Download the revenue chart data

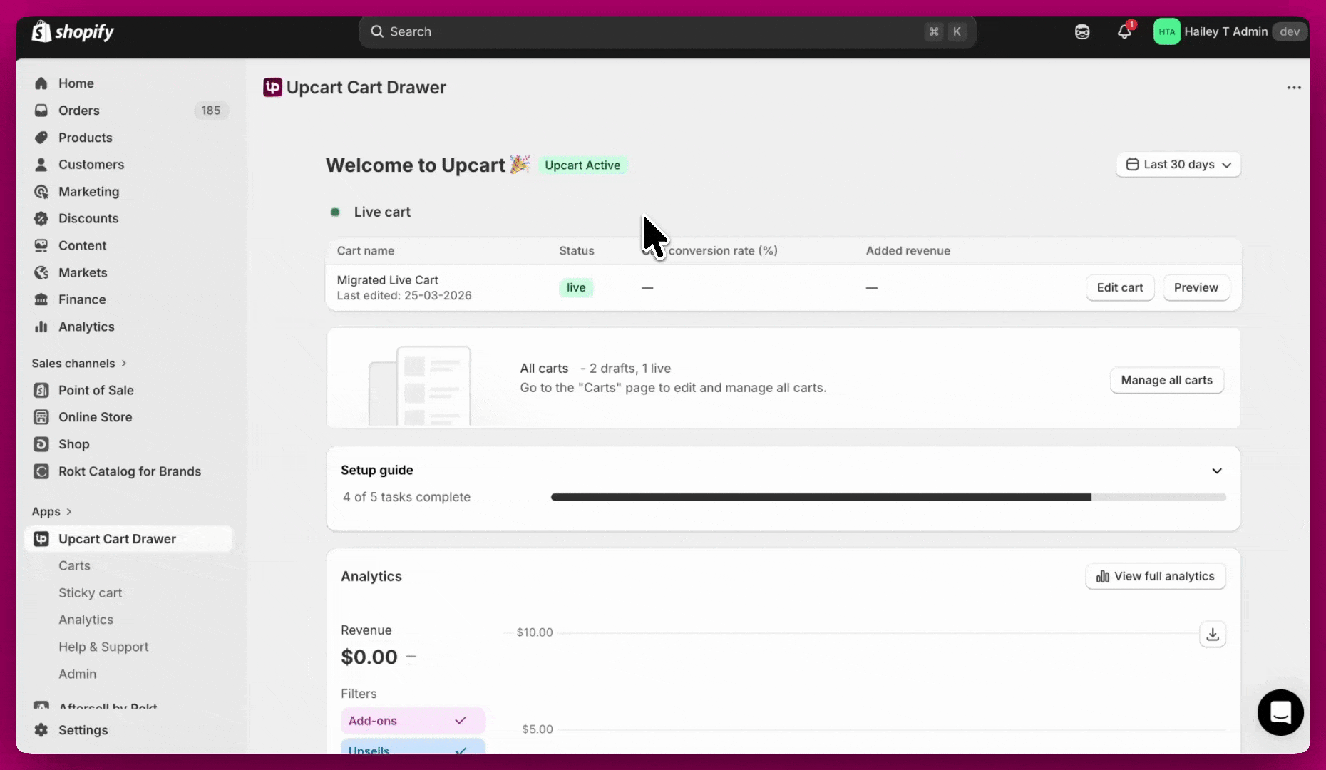1213,634
